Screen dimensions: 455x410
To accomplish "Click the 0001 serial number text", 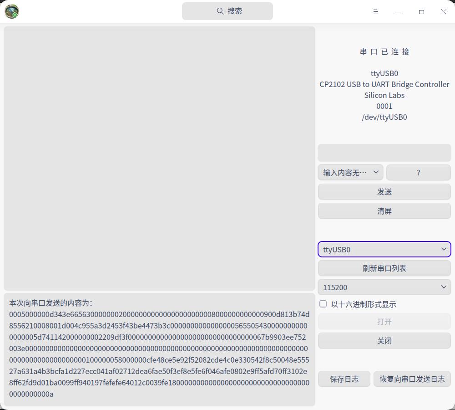I will pyautogui.click(x=384, y=106).
